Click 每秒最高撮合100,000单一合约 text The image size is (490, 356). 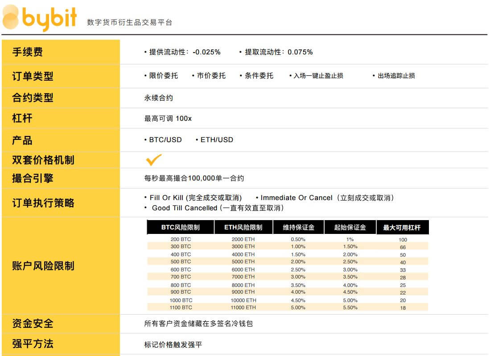tap(194, 178)
